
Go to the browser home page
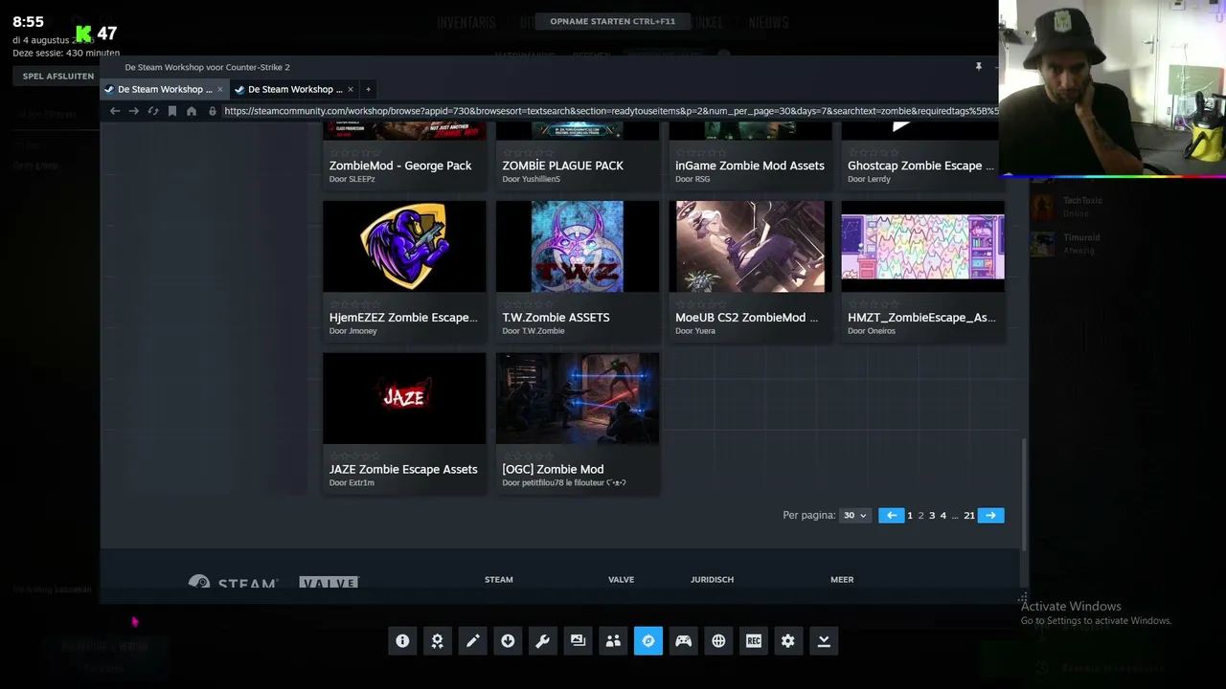point(192,111)
